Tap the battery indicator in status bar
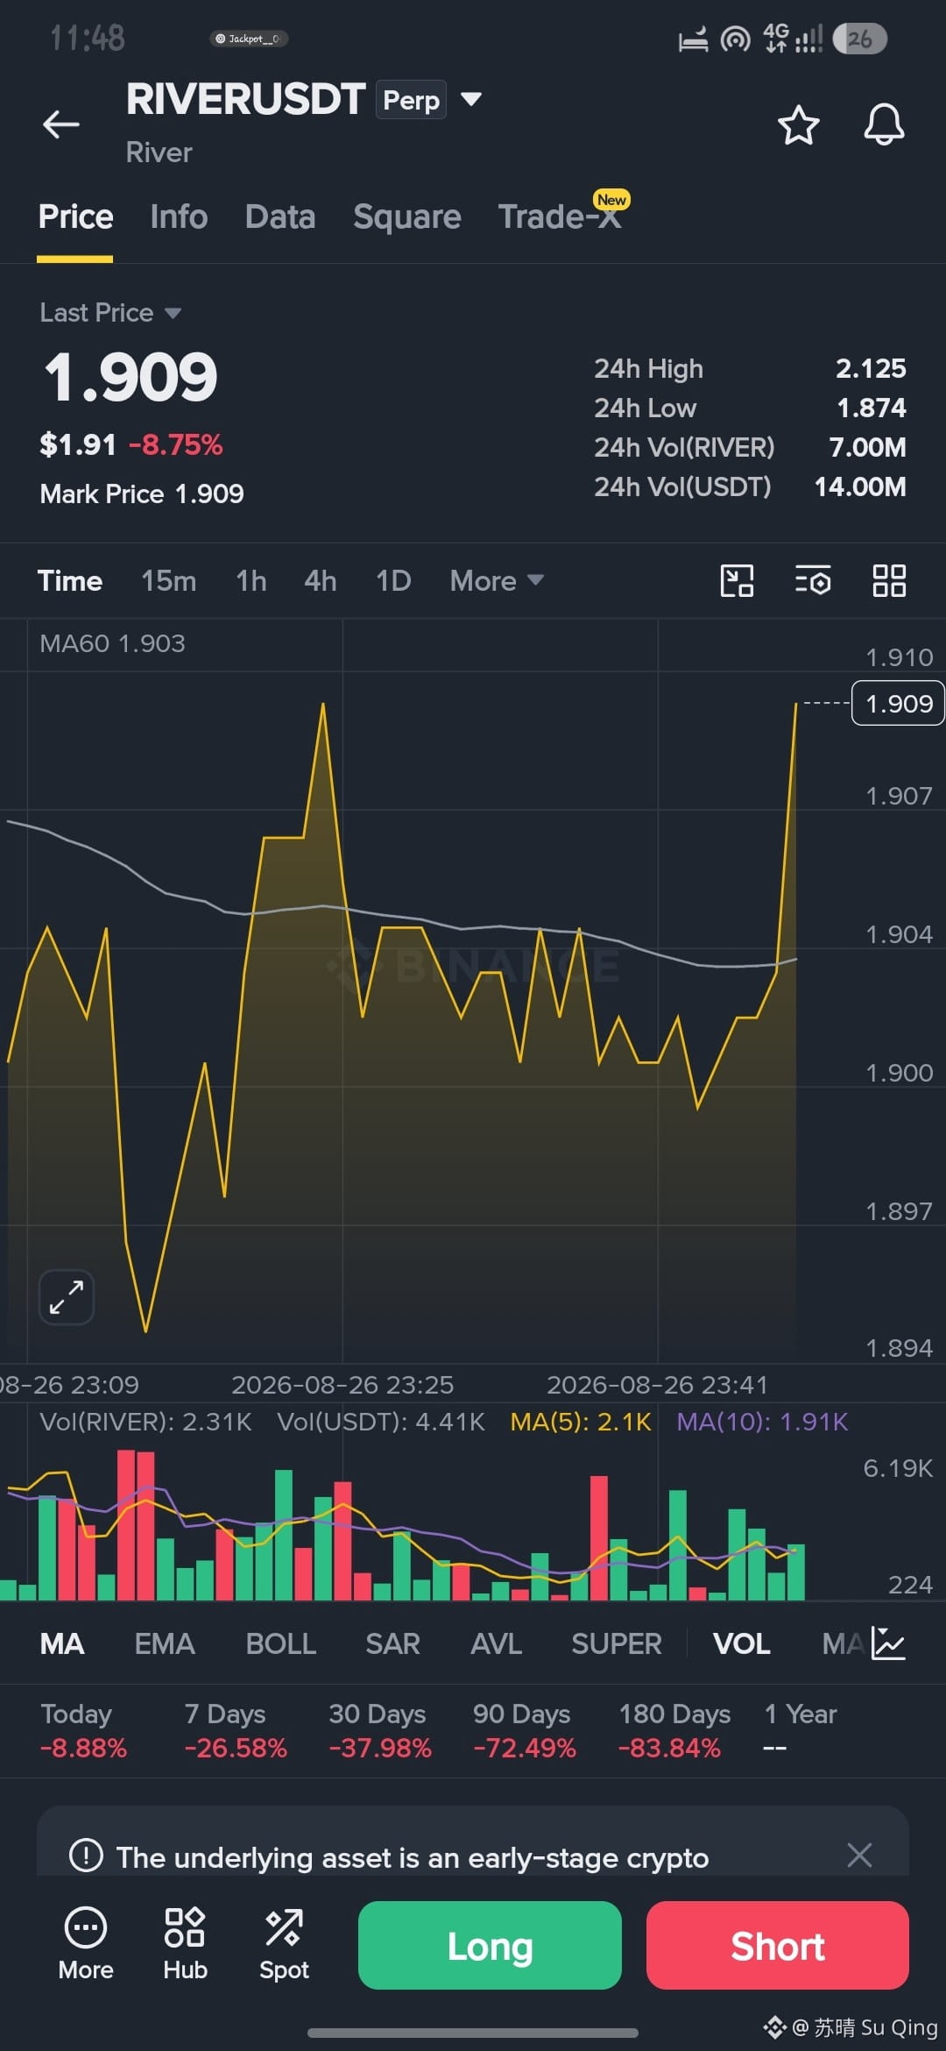The height and width of the screenshot is (2051, 946). point(859,39)
